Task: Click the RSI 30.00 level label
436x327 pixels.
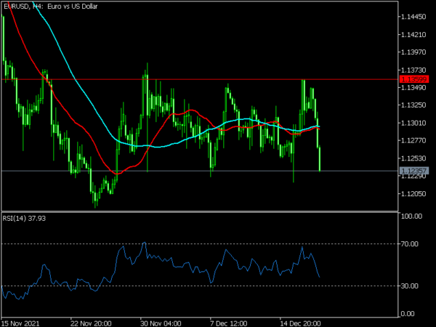Action: pos(411,286)
